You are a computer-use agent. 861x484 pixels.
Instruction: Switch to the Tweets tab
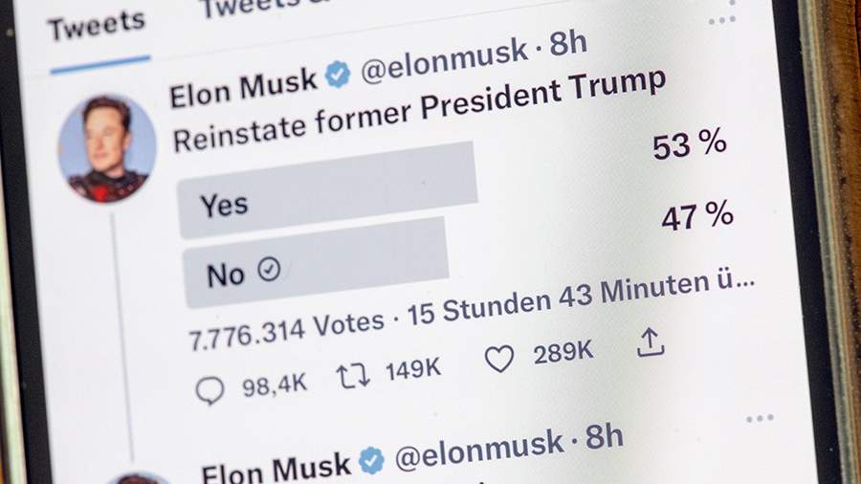point(97,27)
